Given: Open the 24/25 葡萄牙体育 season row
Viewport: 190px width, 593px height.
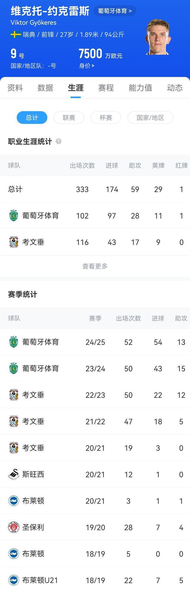Looking at the screenshot, I should point(95,342).
